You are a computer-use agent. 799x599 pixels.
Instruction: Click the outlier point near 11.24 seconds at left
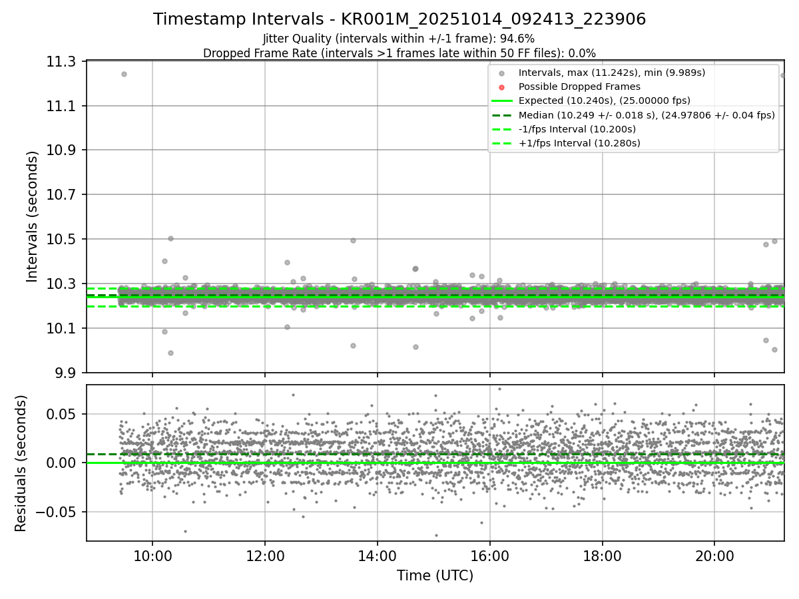[124, 74]
